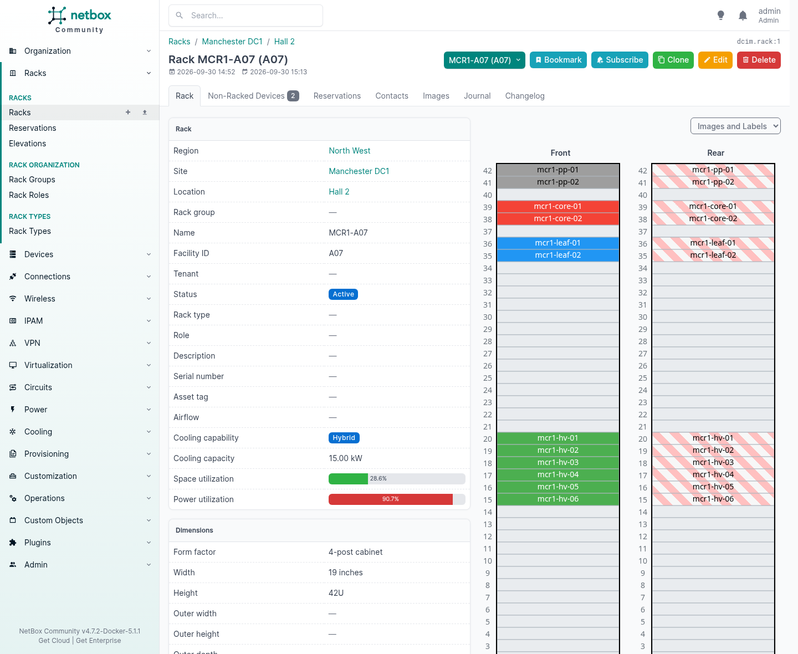The height and width of the screenshot is (654, 798).
Task: Expand the Provisioning section chevron
Action: click(x=149, y=454)
